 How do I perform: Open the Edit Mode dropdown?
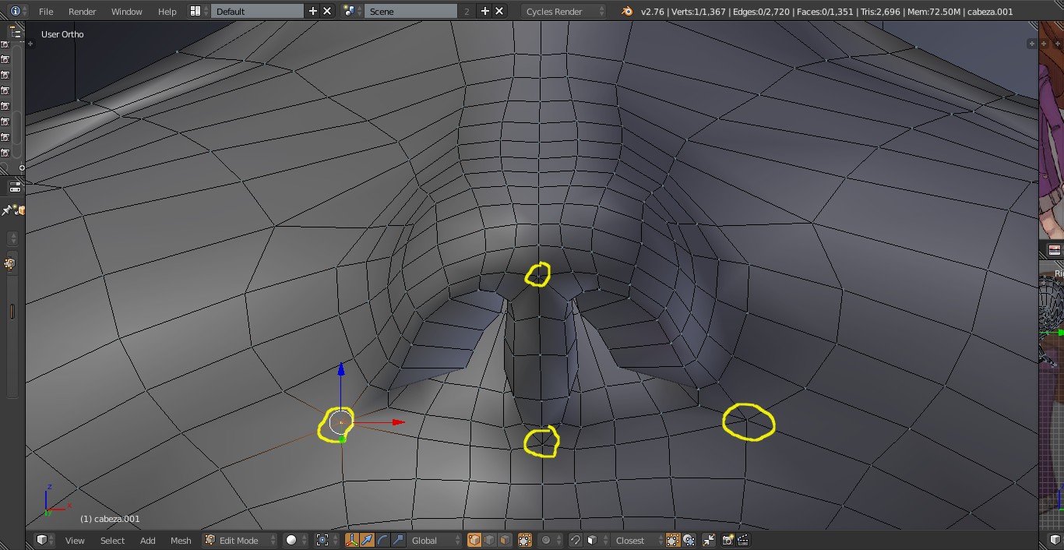[239, 540]
